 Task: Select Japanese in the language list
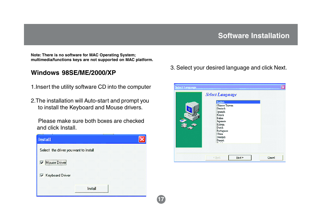pos(238,121)
